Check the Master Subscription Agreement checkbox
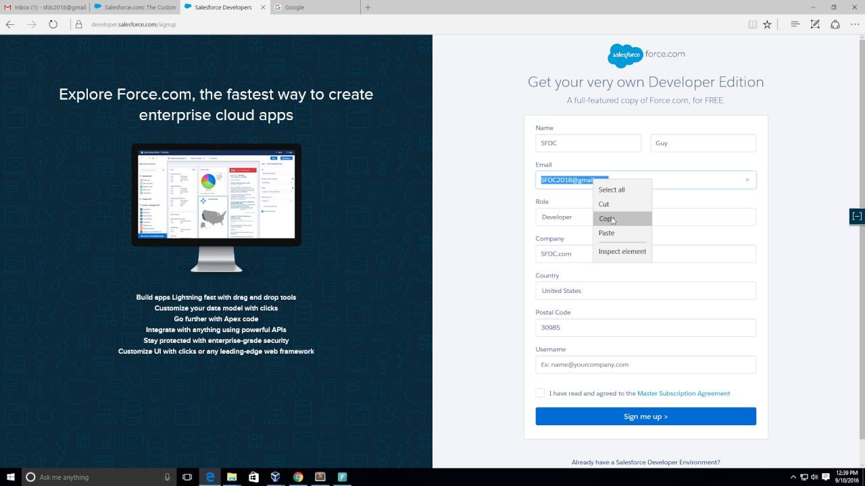This screenshot has width=865, height=486. [x=540, y=393]
